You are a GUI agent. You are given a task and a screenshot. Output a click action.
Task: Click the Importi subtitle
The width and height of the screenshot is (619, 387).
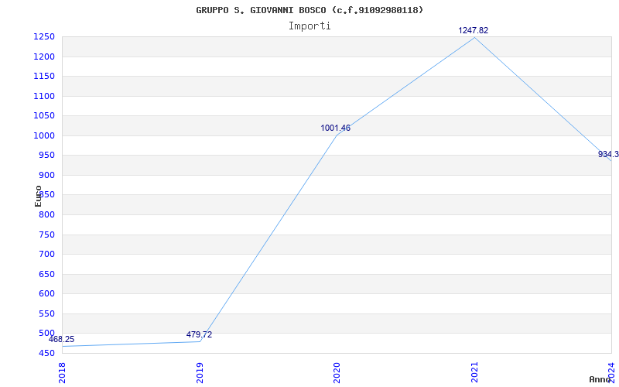309,26
